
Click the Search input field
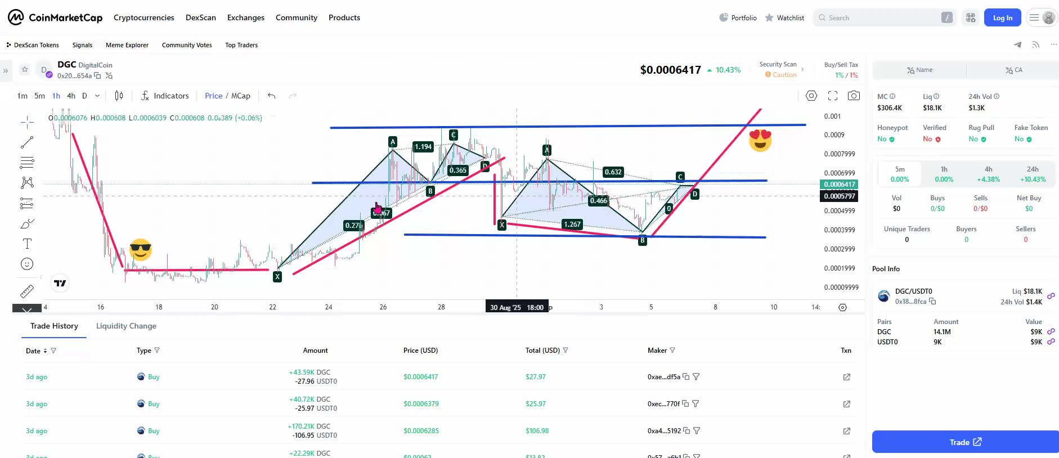(x=885, y=18)
